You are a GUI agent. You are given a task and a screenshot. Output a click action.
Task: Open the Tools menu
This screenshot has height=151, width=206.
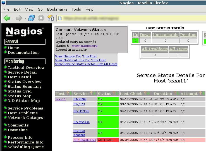tap(76, 9)
